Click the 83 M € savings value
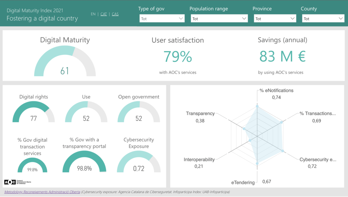 (x=282, y=56)
